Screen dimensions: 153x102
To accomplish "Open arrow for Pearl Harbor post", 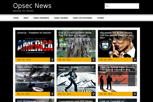I will pos(52,94).
